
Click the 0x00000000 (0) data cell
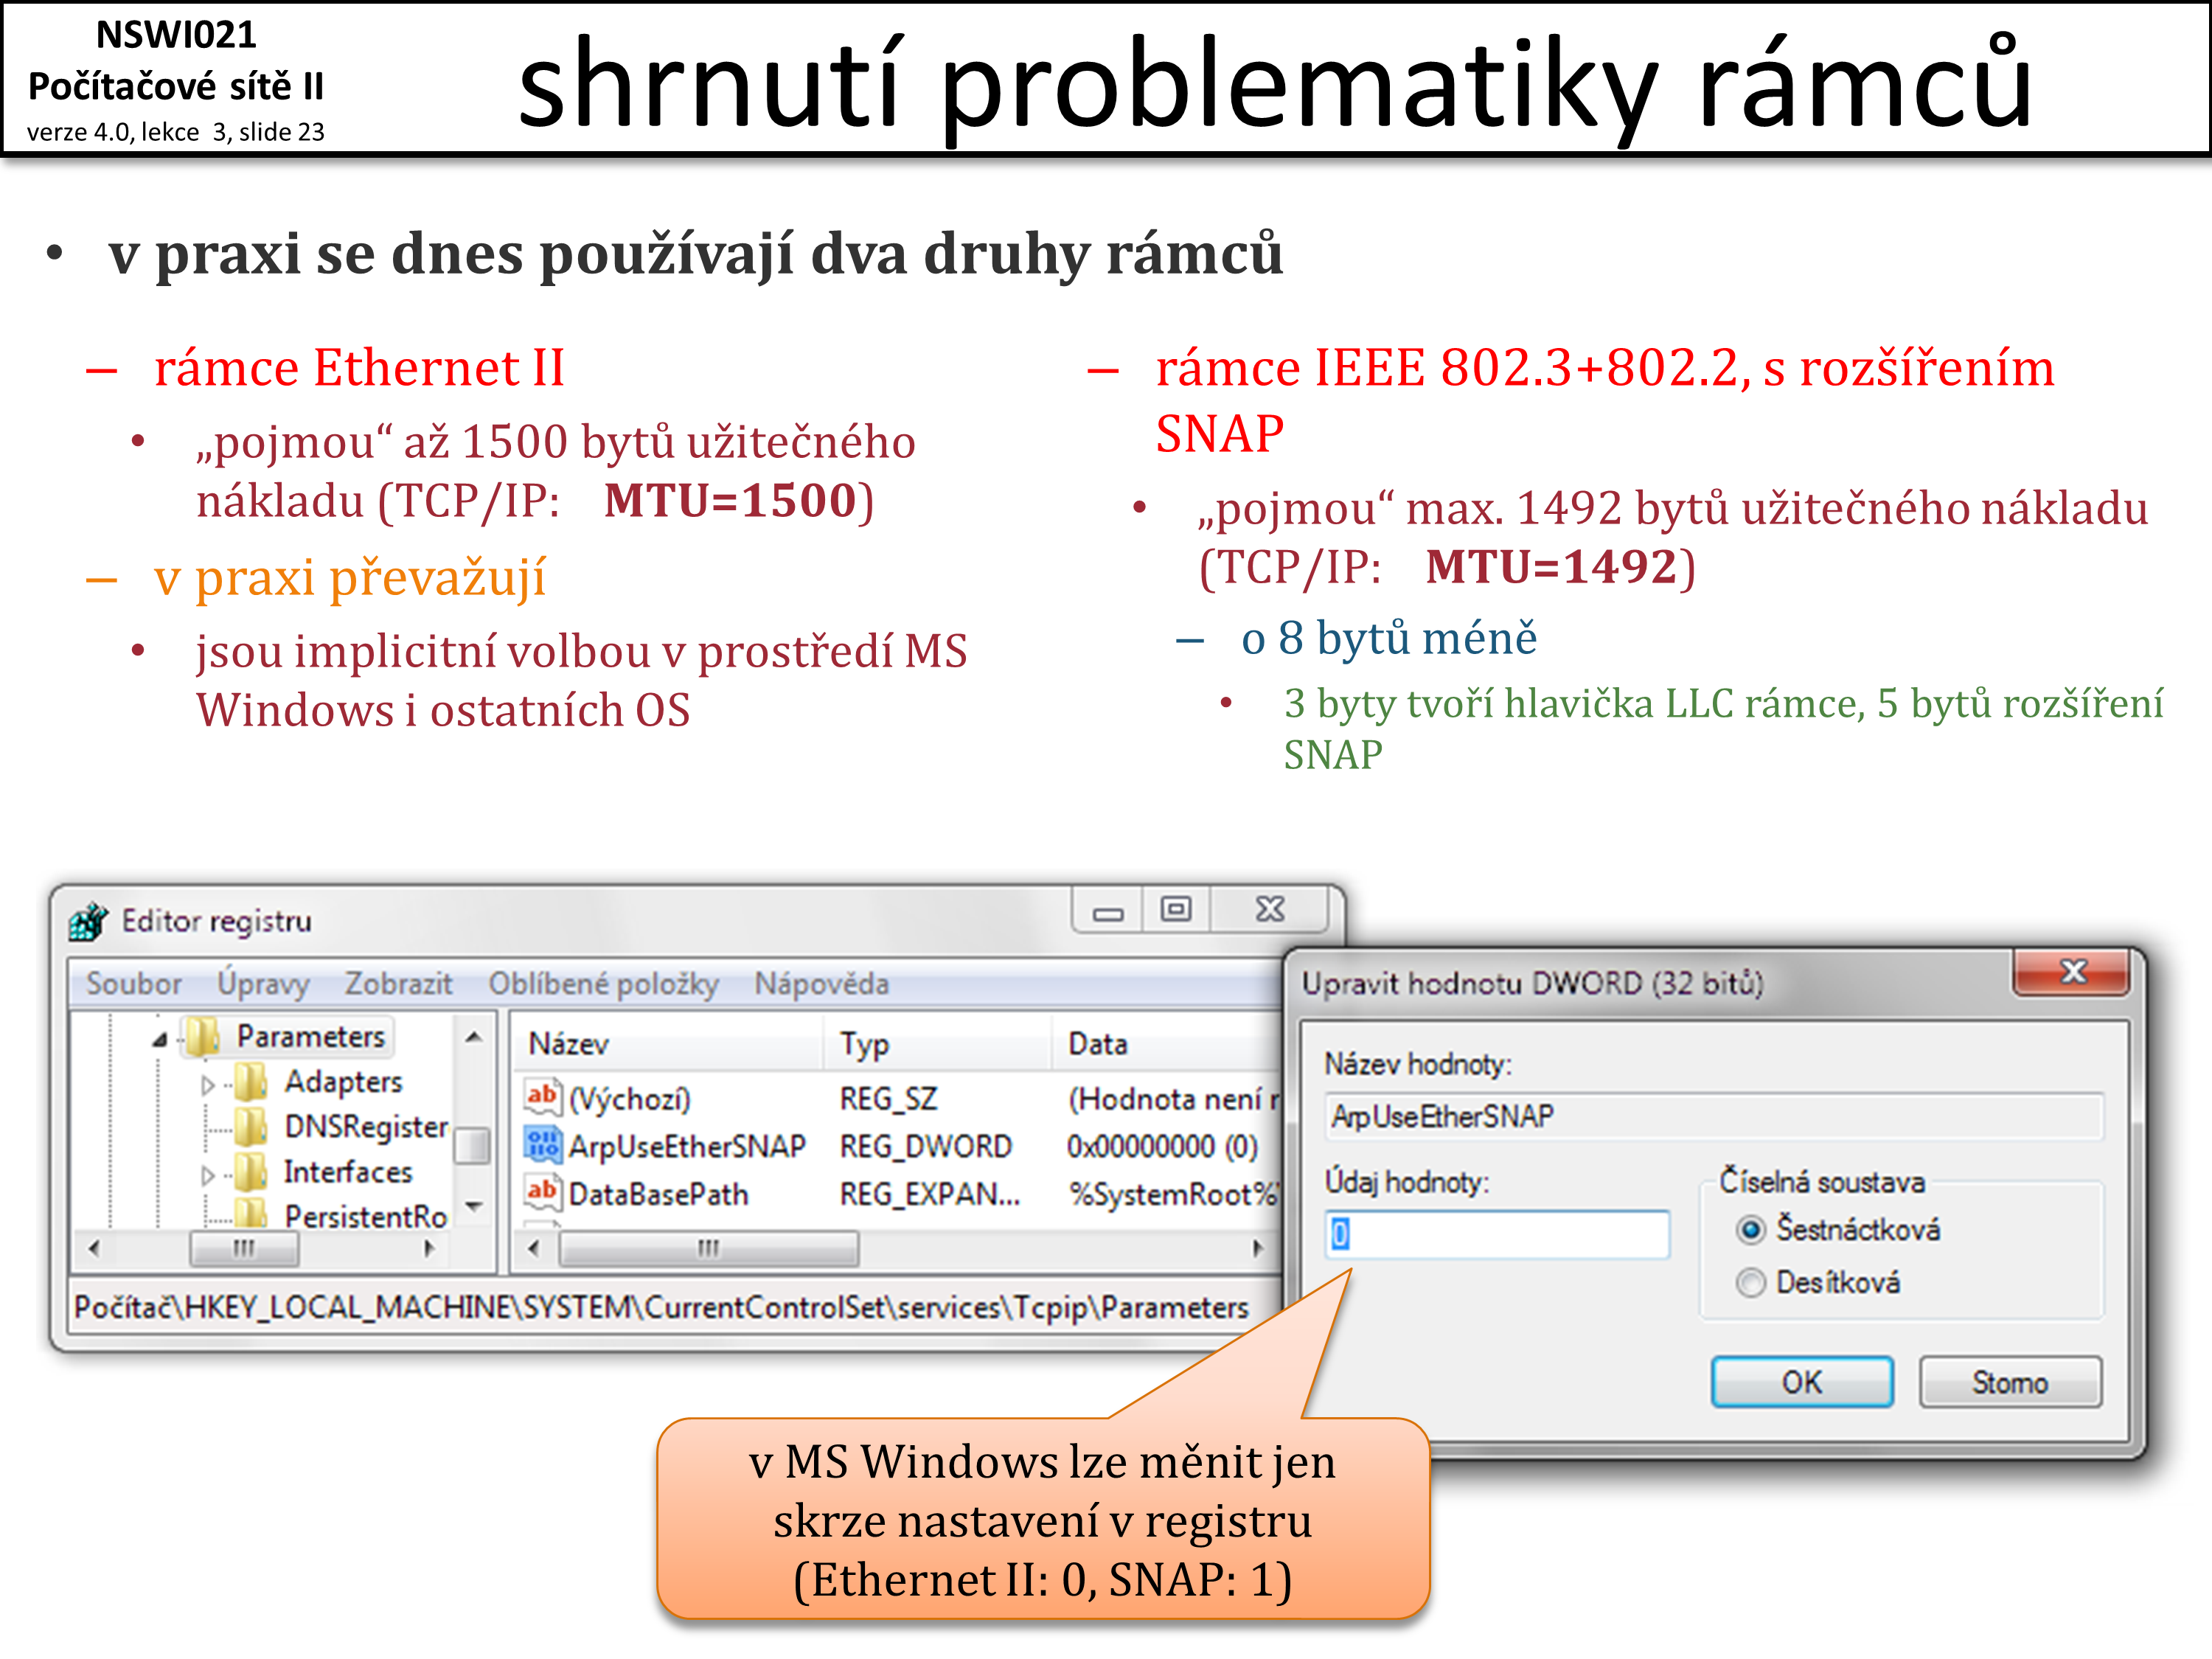(x=1162, y=1146)
